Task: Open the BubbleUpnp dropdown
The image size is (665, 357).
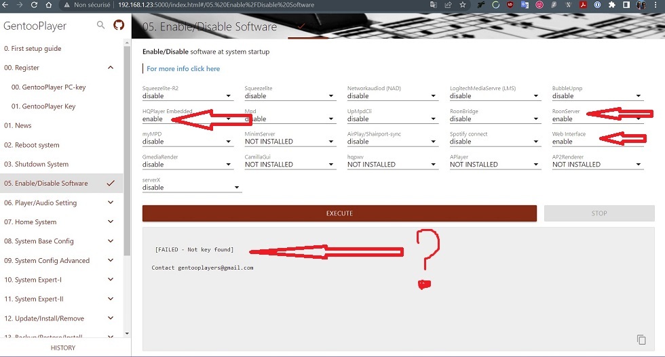Action: click(x=598, y=96)
